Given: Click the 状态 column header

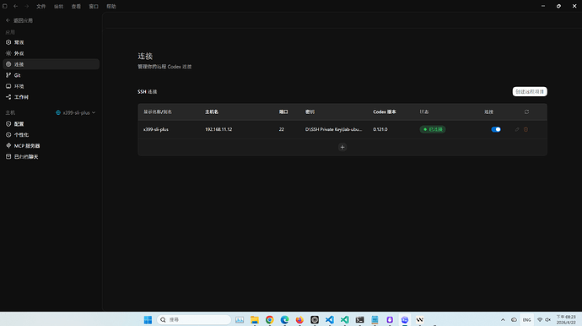Looking at the screenshot, I should click(x=424, y=111).
